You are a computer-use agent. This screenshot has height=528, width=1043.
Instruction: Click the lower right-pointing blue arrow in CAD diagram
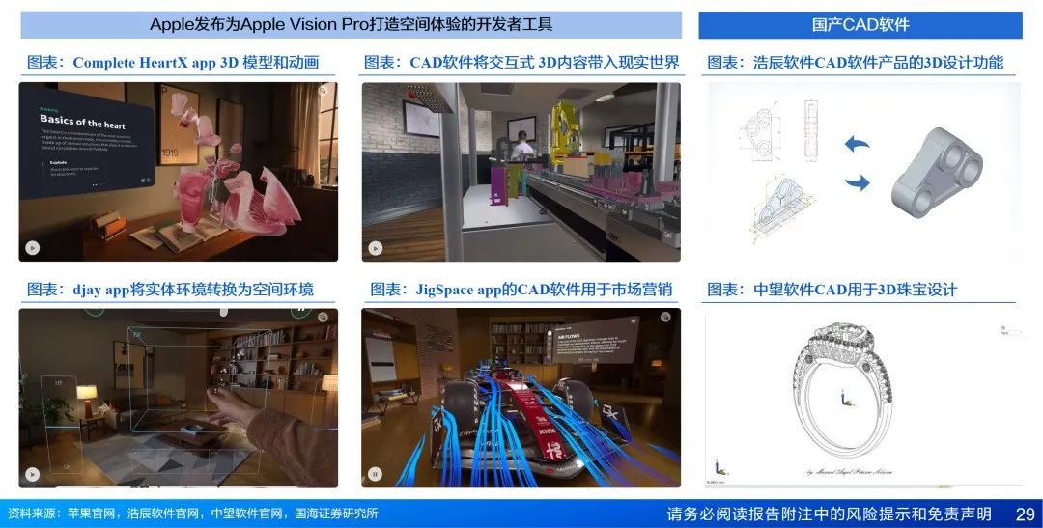tap(858, 182)
